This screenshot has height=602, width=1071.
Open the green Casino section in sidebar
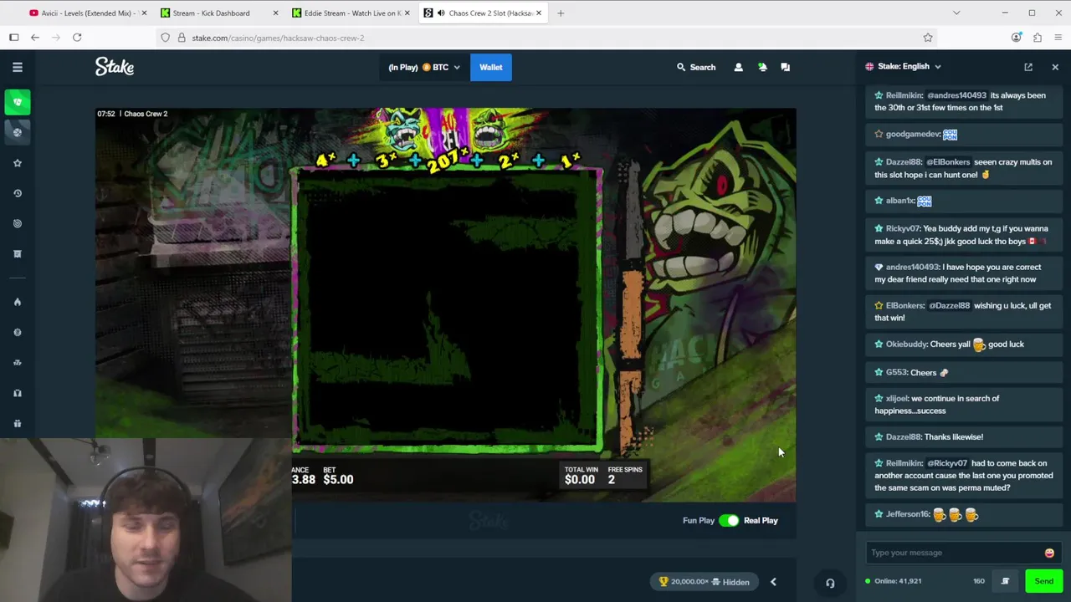pyautogui.click(x=18, y=102)
